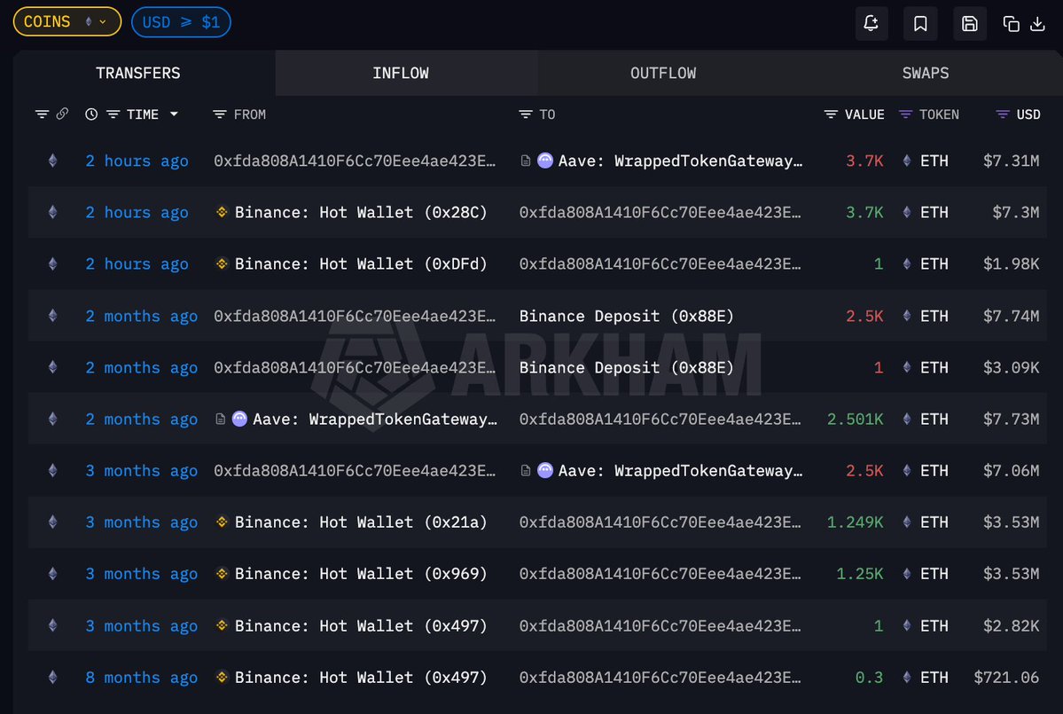Open recipient address 0xfda808A1410F6Cc70Eee4ae423E… in the $1.98K row
The width and height of the screenshot is (1063, 714).
[x=660, y=263]
